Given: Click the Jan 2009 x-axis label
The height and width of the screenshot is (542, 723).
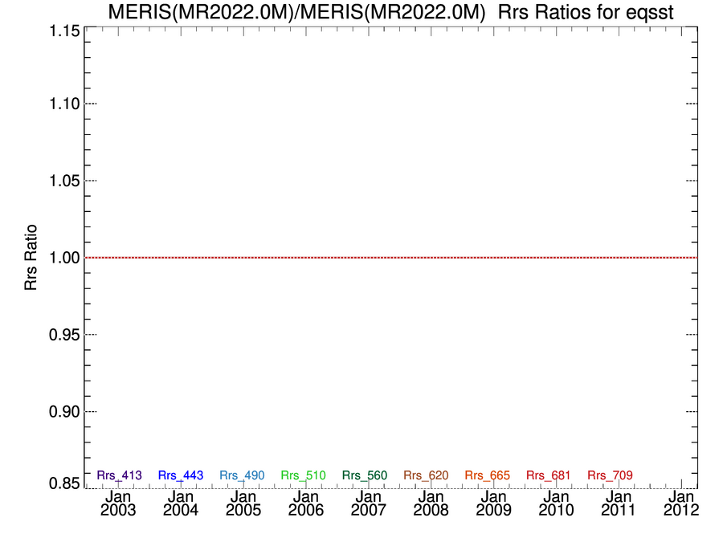Looking at the screenshot, I should 494,503.
